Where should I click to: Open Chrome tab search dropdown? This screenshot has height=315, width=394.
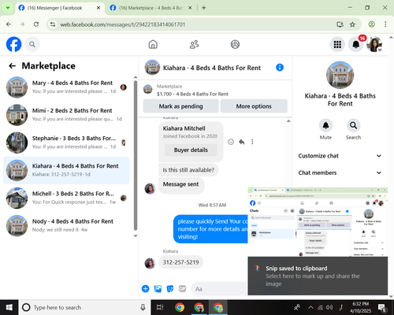coord(8,8)
